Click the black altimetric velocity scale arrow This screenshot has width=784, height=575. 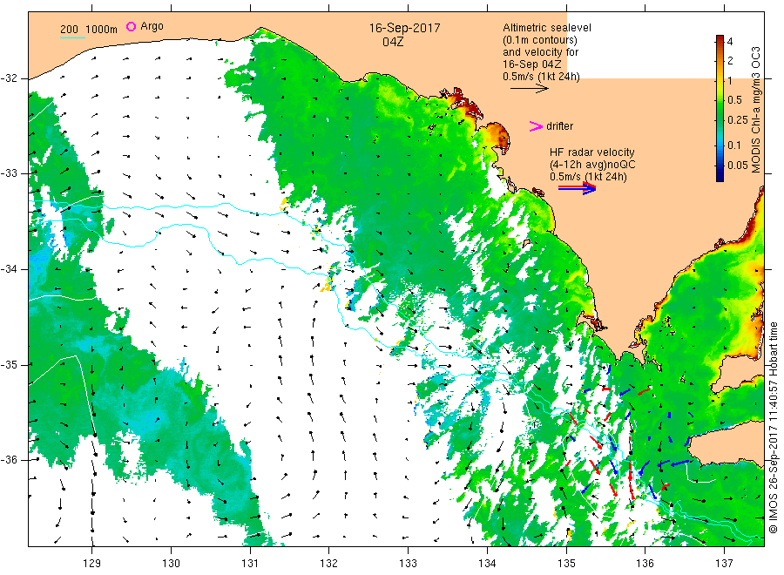click(530, 89)
